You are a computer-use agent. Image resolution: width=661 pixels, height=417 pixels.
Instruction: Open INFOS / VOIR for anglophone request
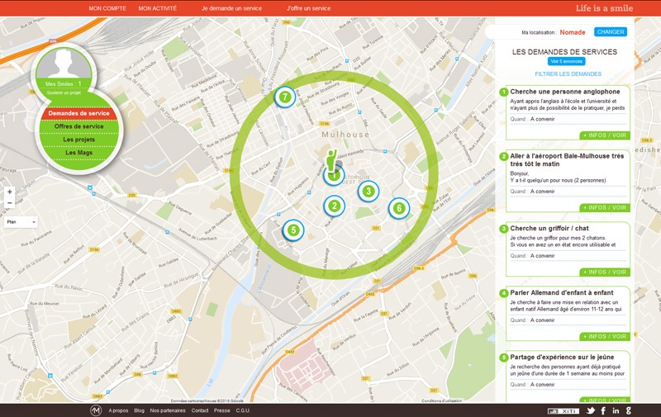(605, 135)
